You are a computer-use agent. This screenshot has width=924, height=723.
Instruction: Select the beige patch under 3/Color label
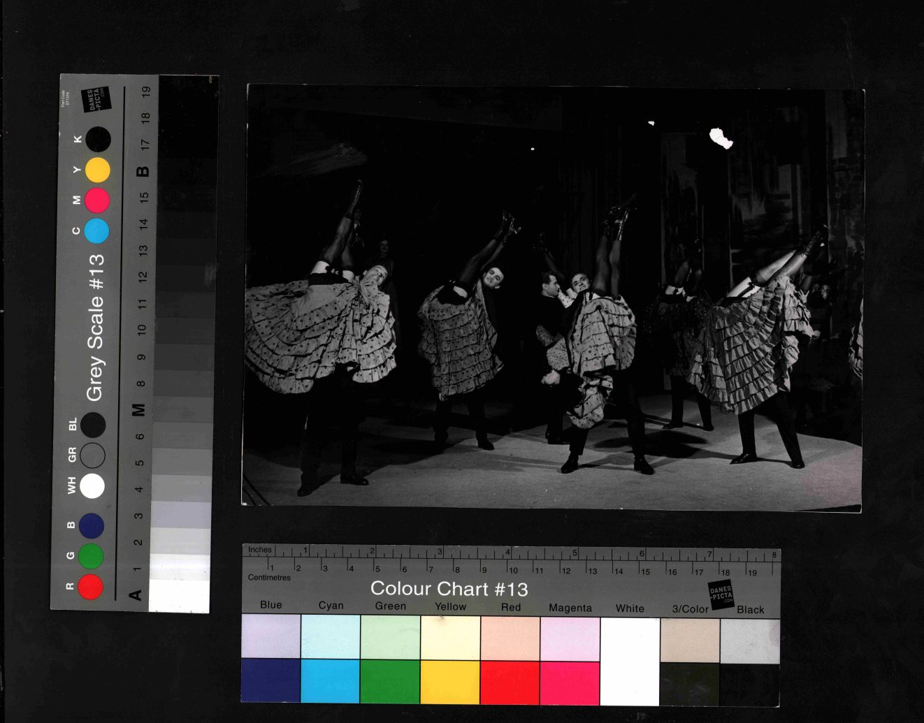[690, 640]
